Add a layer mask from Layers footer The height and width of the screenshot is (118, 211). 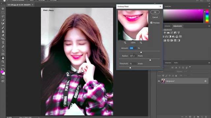pyautogui.click(x=190, y=117)
